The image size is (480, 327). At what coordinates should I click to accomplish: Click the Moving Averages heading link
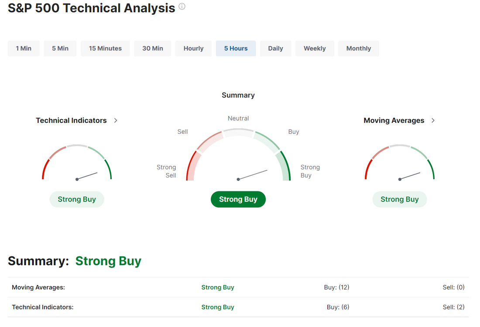point(394,120)
